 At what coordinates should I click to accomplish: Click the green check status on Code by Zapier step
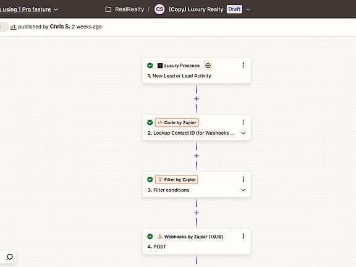tap(150, 122)
